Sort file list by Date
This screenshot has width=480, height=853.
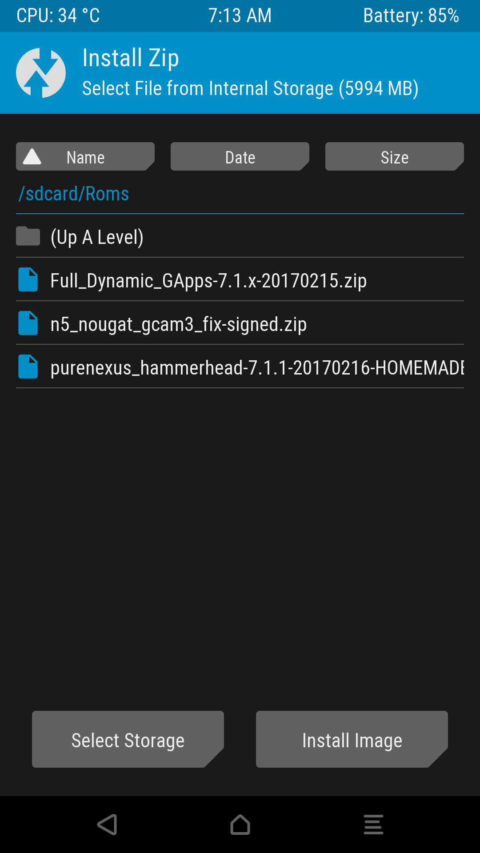tap(240, 156)
